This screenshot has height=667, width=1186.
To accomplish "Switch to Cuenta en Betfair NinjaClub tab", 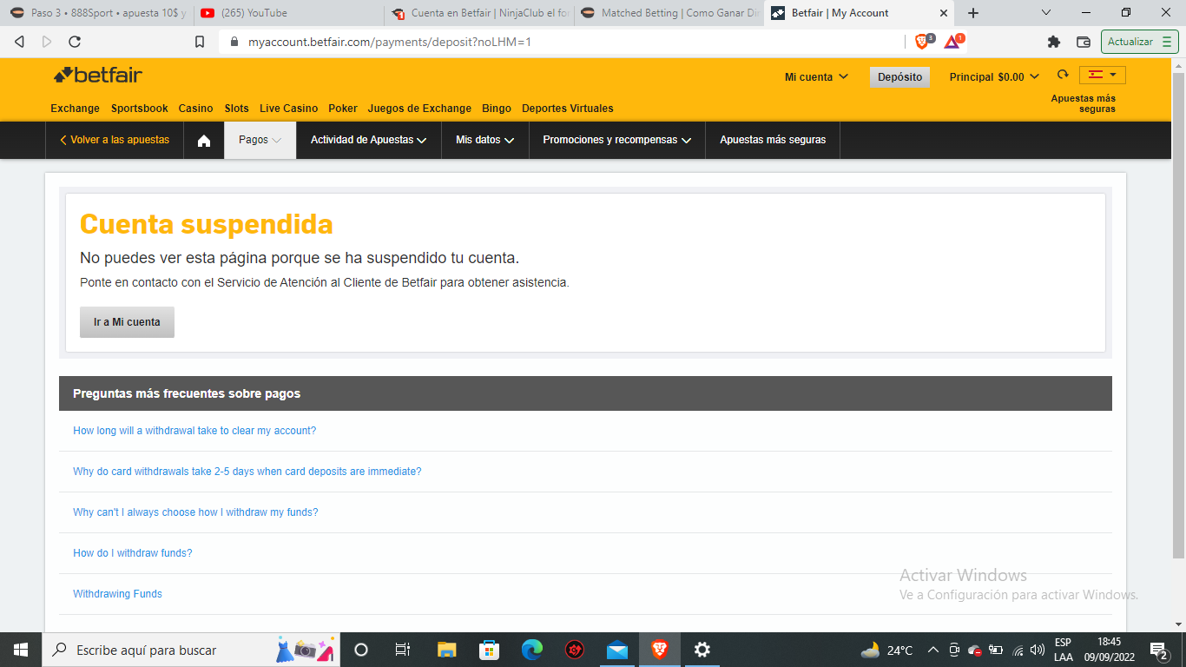I will (478, 13).
